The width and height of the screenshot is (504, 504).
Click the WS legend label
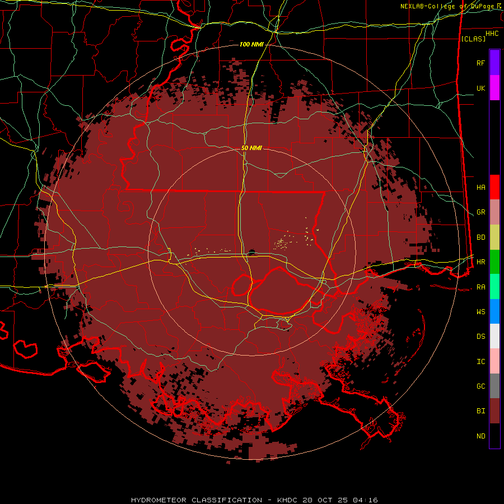click(480, 311)
